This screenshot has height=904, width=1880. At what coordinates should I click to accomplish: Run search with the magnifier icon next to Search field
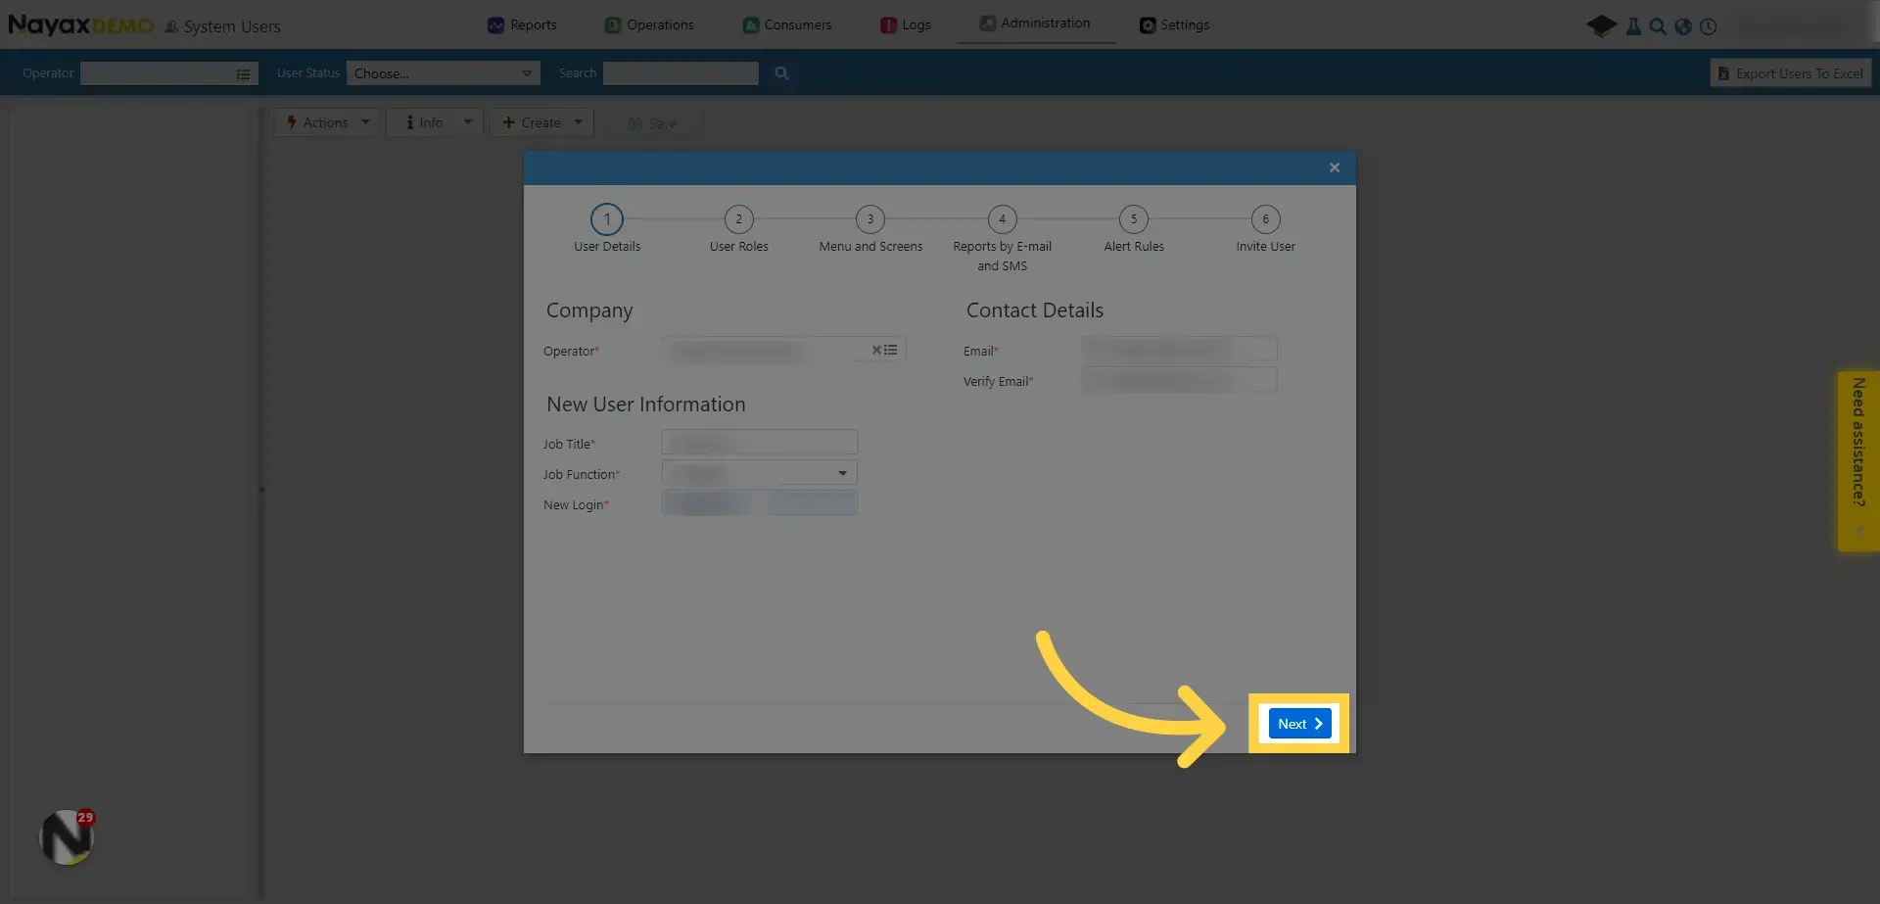click(781, 73)
